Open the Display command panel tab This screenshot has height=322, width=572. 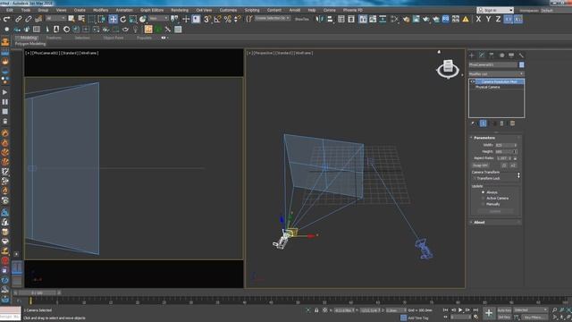(x=511, y=55)
